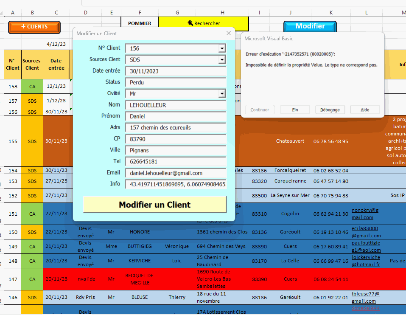Click the Cogolin city cell
Image resolution: width=406 pixels, height=315 pixels.
coord(290,214)
